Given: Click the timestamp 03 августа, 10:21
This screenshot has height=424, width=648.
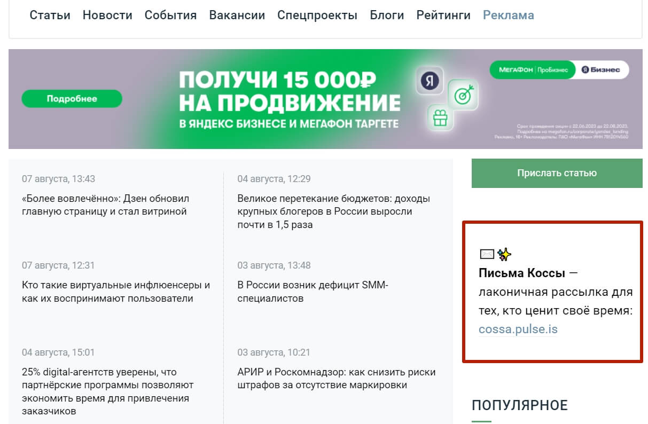Looking at the screenshot, I should click(x=274, y=352).
